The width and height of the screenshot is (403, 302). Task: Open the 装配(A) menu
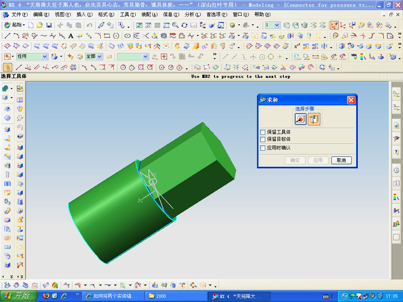pos(149,15)
